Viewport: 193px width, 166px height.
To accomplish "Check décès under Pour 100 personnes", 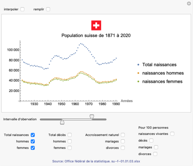I will tap(151, 141).
